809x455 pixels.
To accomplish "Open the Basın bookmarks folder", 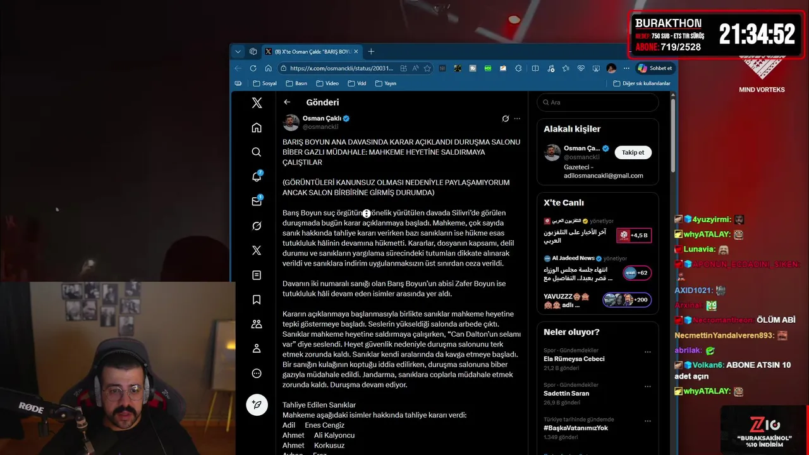I will 296,83.
